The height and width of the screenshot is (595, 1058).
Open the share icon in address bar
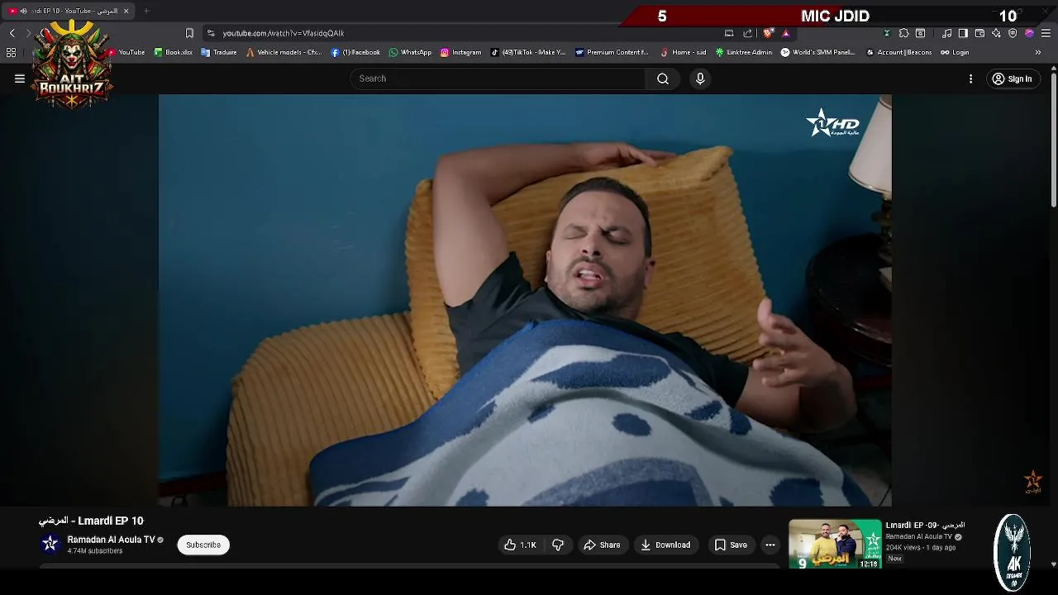(748, 33)
